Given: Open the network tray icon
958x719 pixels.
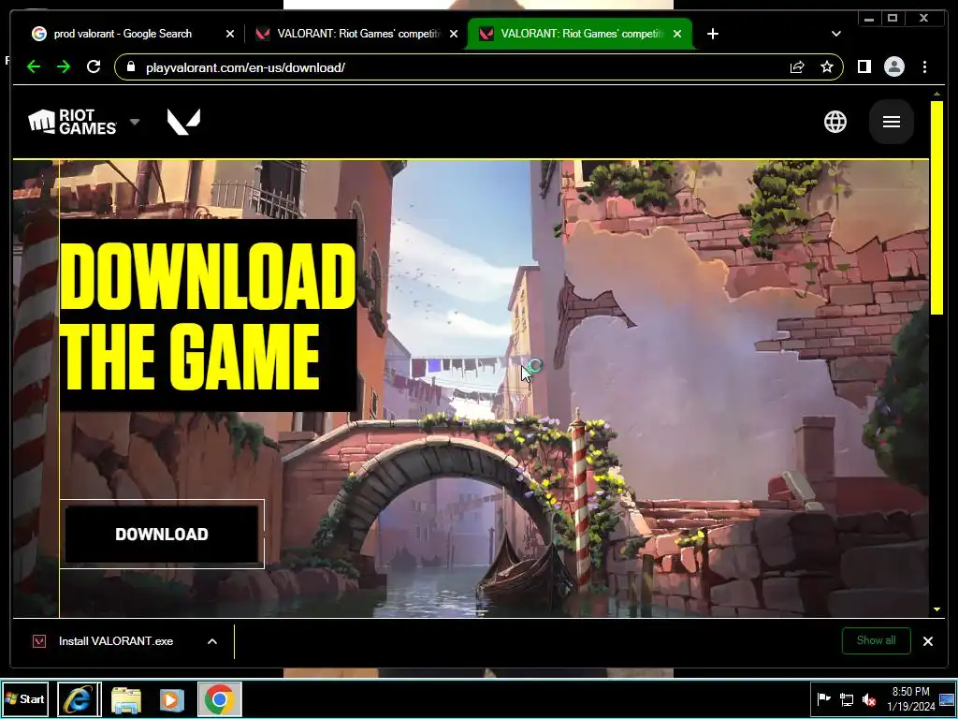Looking at the screenshot, I should point(846,699).
